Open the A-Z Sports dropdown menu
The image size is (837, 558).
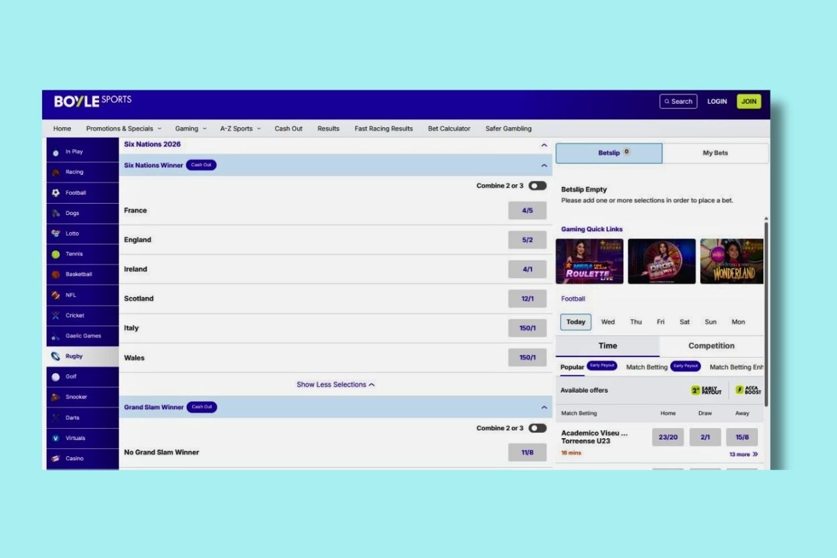[x=240, y=129]
